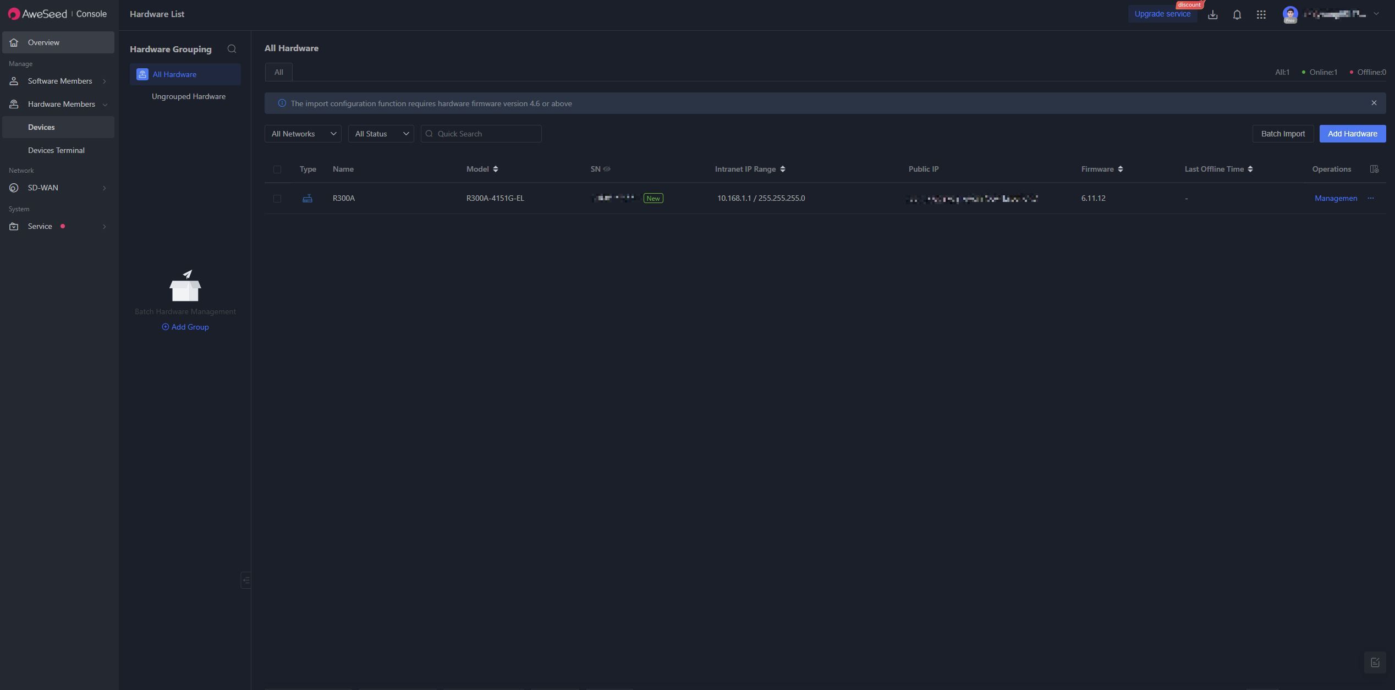Click firmware version 6.11.12
Viewport: 1395px width, 690px height.
1093,198
